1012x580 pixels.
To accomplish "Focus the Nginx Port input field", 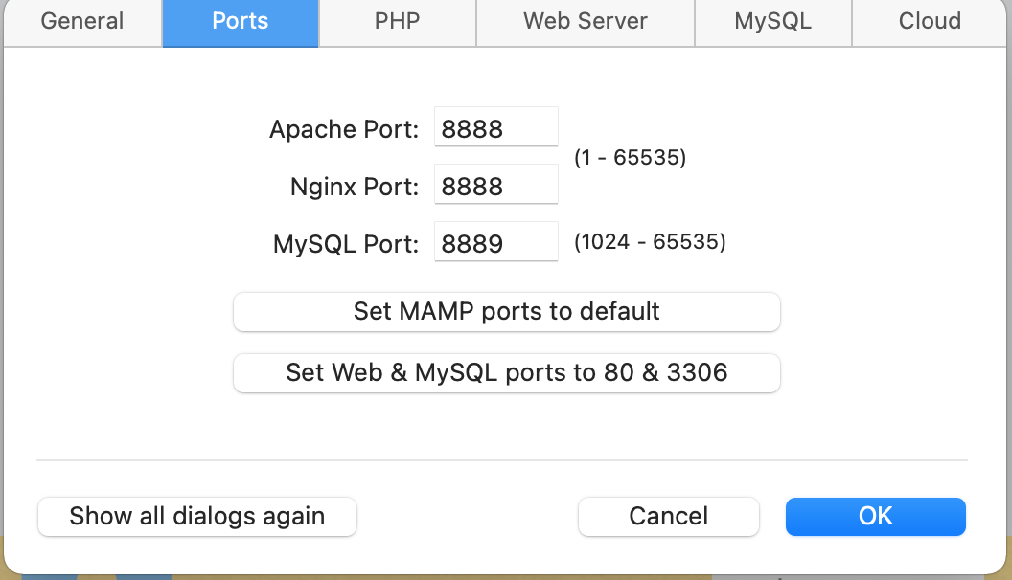I will (495, 186).
